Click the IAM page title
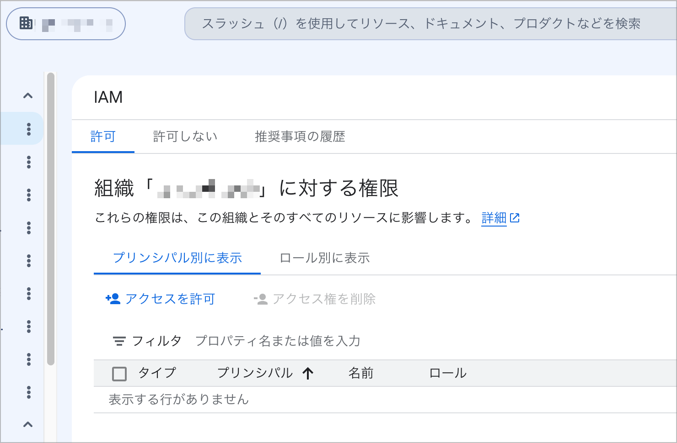This screenshot has height=443, width=677. pyautogui.click(x=108, y=97)
